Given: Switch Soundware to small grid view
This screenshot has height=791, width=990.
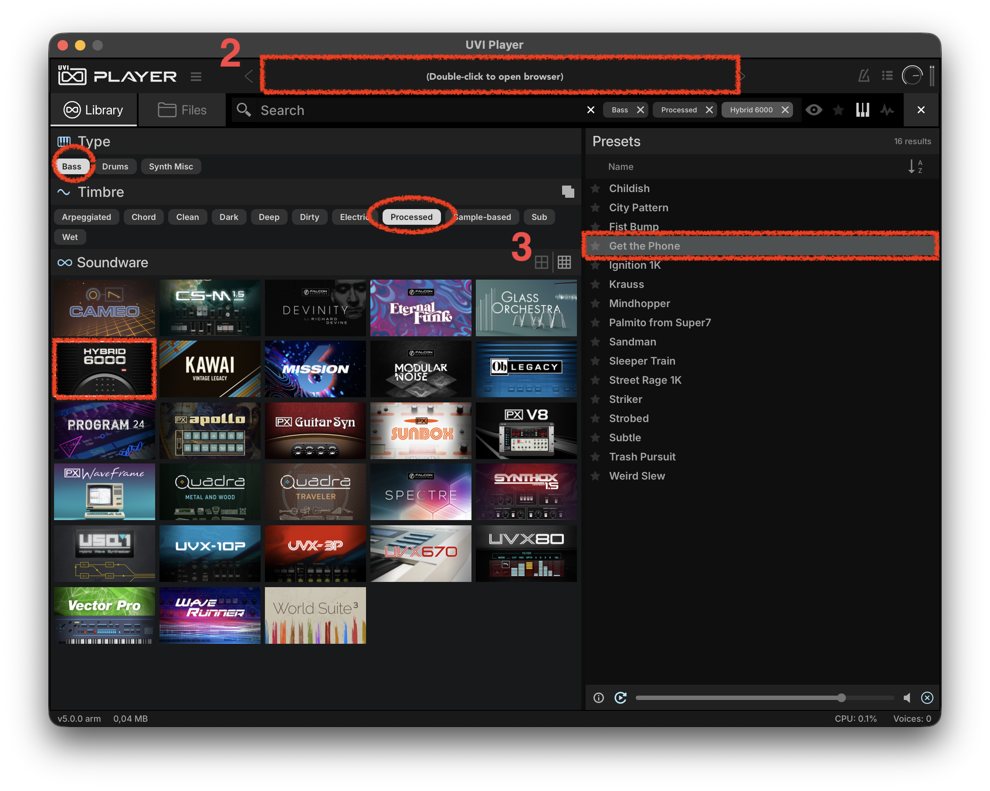Looking at the screenshot, I should [564, 263].
